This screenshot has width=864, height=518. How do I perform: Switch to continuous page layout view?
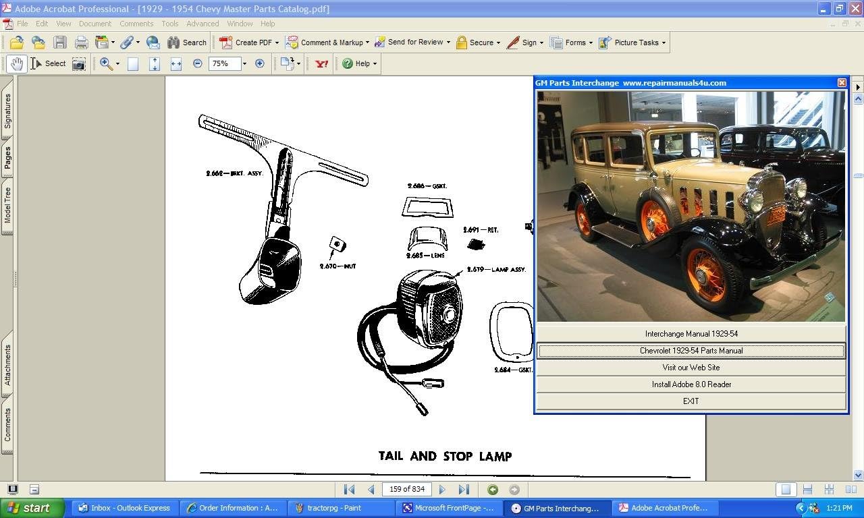[807, 490]
